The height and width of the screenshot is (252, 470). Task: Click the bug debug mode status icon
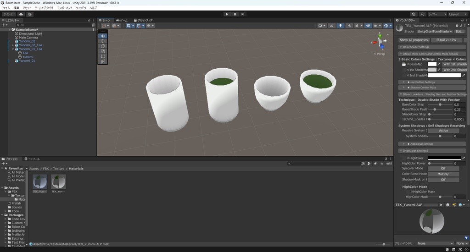pos(447,250)
